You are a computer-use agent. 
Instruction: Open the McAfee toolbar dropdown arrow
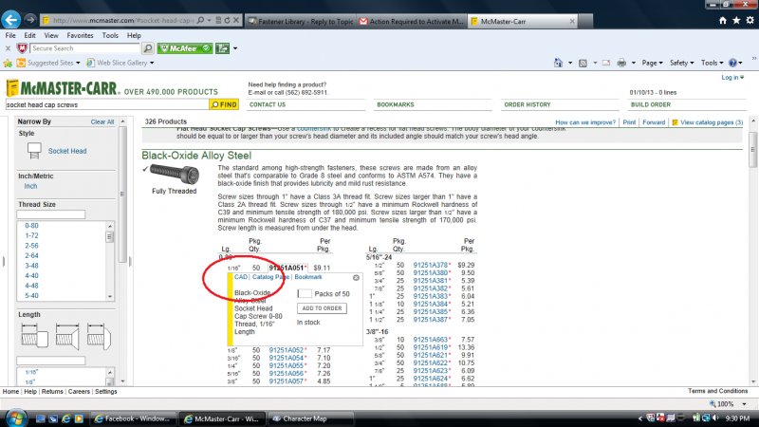click(x=235, y=48)
